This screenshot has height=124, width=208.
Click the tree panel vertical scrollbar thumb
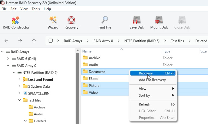pos(78,88)
